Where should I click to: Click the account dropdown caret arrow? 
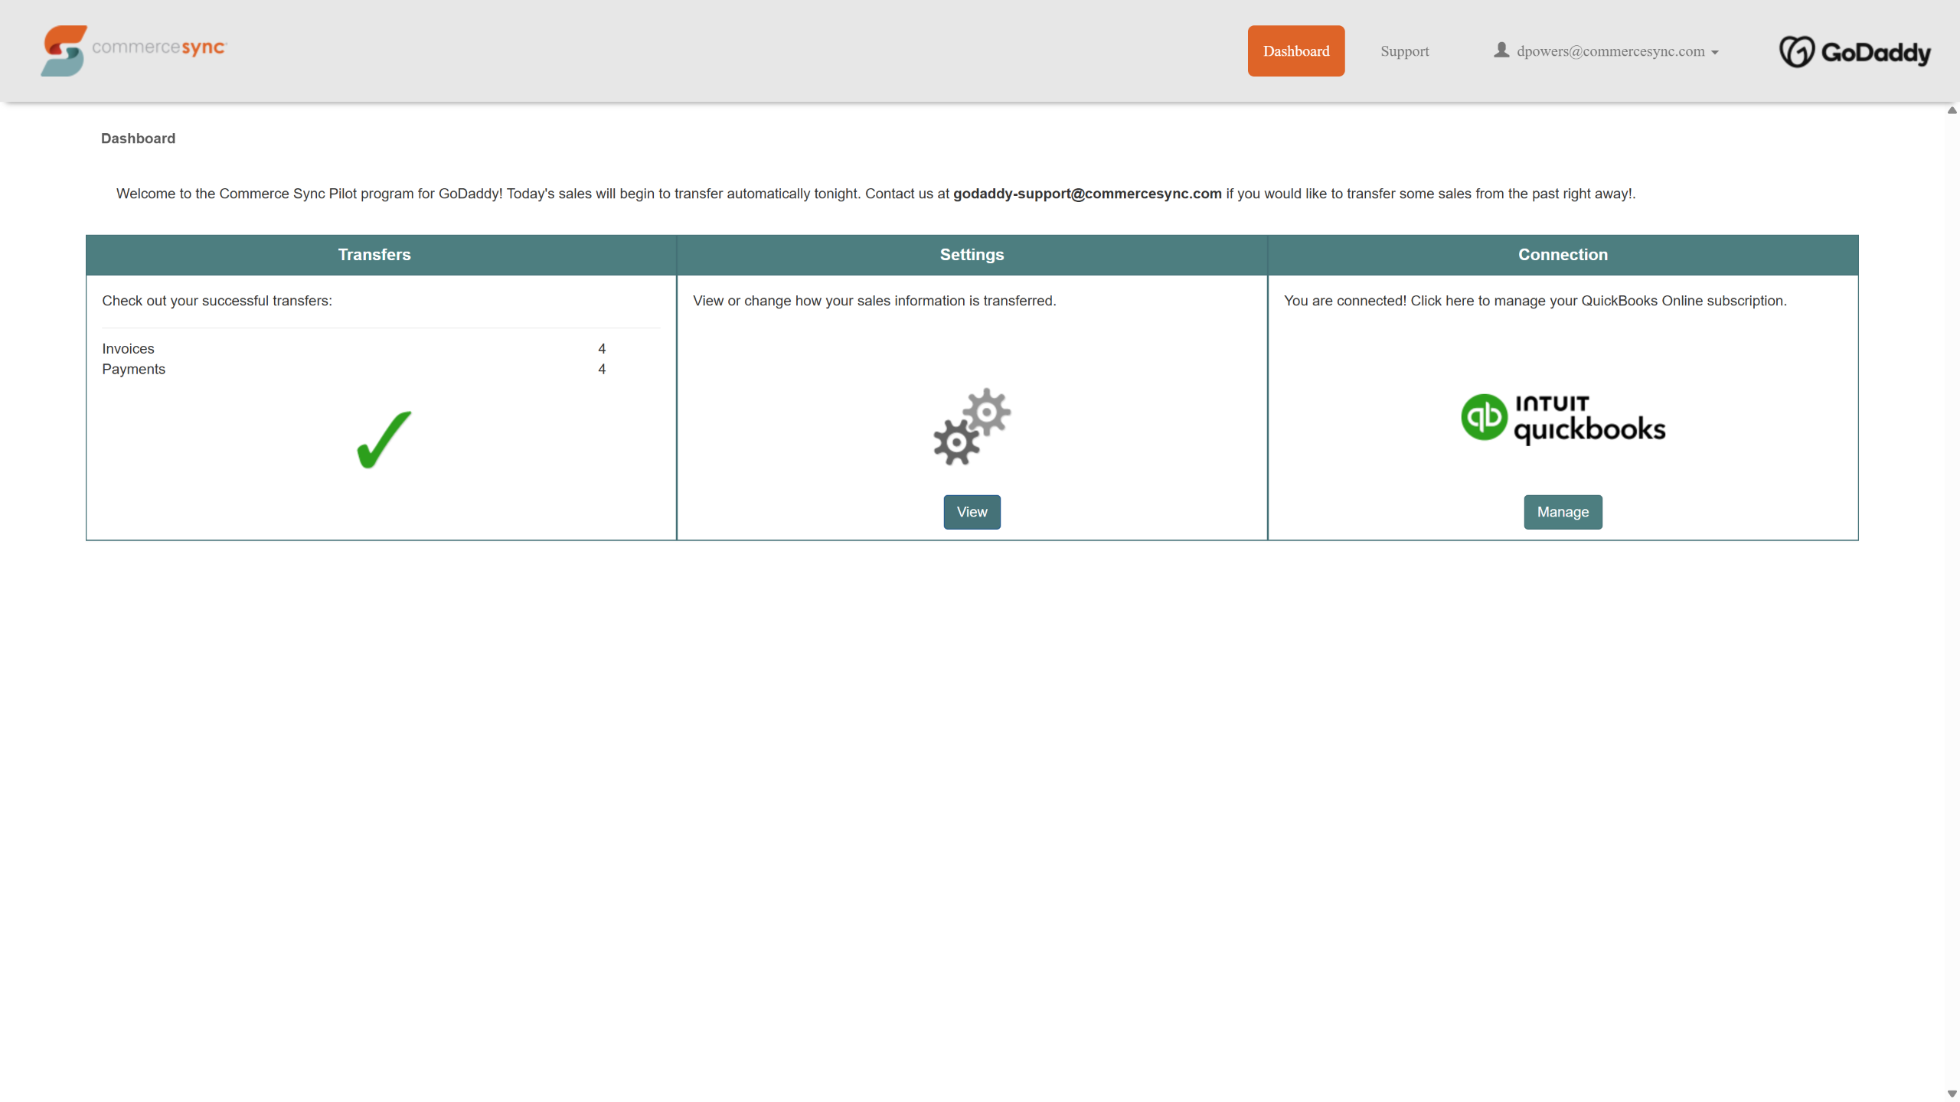[x=1715, y=52]
